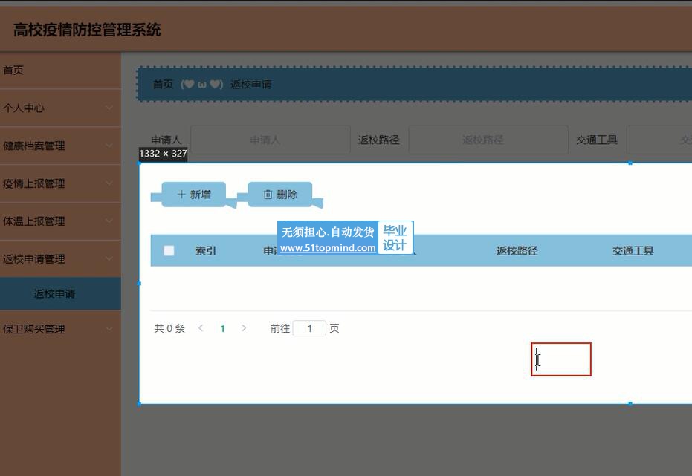692x476 pixels.
Task: Click the 前往 page number input box
Action: 309,328
